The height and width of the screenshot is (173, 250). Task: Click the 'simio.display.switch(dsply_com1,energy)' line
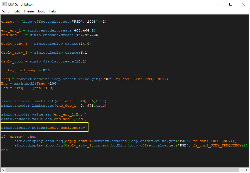click(44, 128)
